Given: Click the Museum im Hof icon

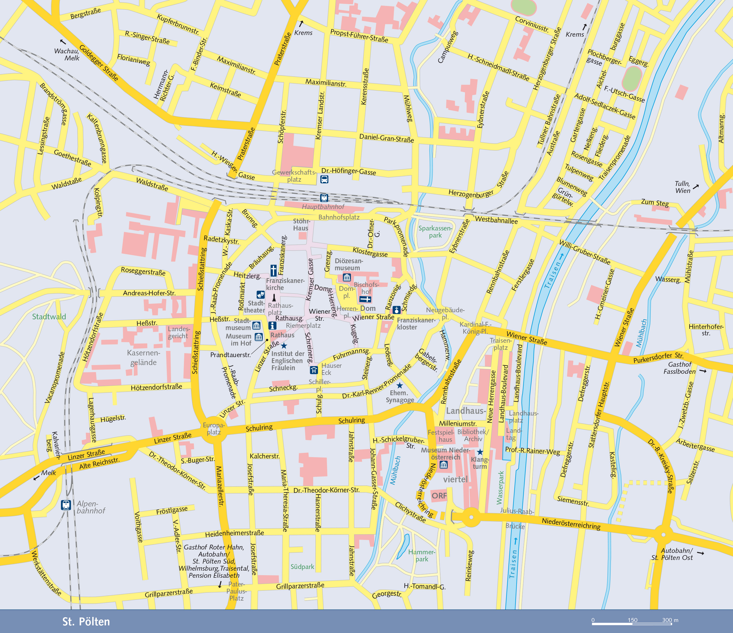Looking at the screenshot, I should click(259, 337).
